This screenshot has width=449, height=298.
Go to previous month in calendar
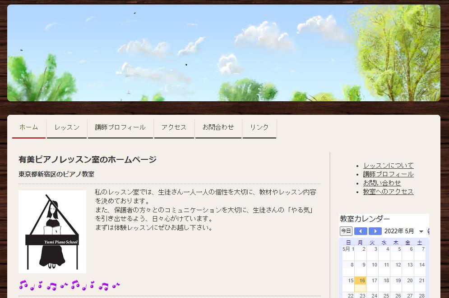[361, 231]
